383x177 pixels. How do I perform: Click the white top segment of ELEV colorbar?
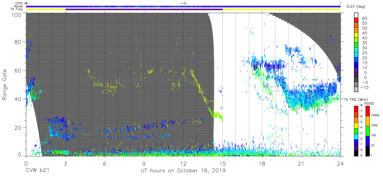pos(356,15)
